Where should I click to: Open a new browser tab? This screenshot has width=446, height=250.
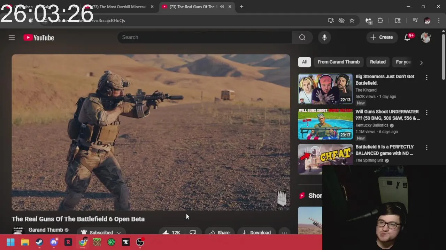click(241, 7)
